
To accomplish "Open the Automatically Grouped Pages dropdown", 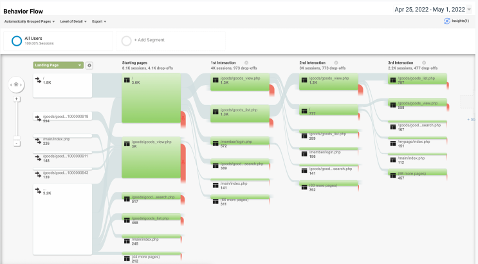I will click(x=30, y=21).
